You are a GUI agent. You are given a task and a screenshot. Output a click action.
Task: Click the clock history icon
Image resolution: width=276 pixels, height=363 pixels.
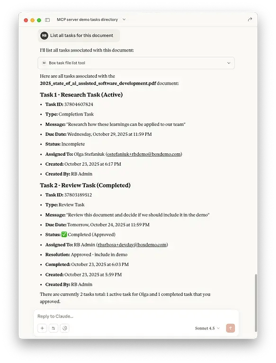point(64,328)
